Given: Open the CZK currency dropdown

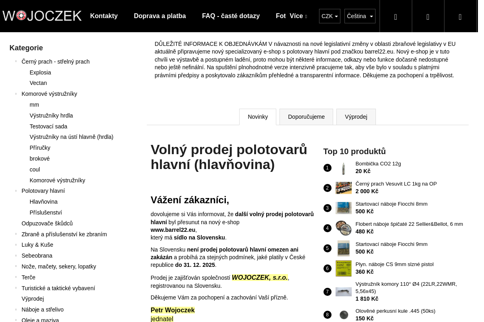Looking at the screenshot, I should (x=330, y=16).
